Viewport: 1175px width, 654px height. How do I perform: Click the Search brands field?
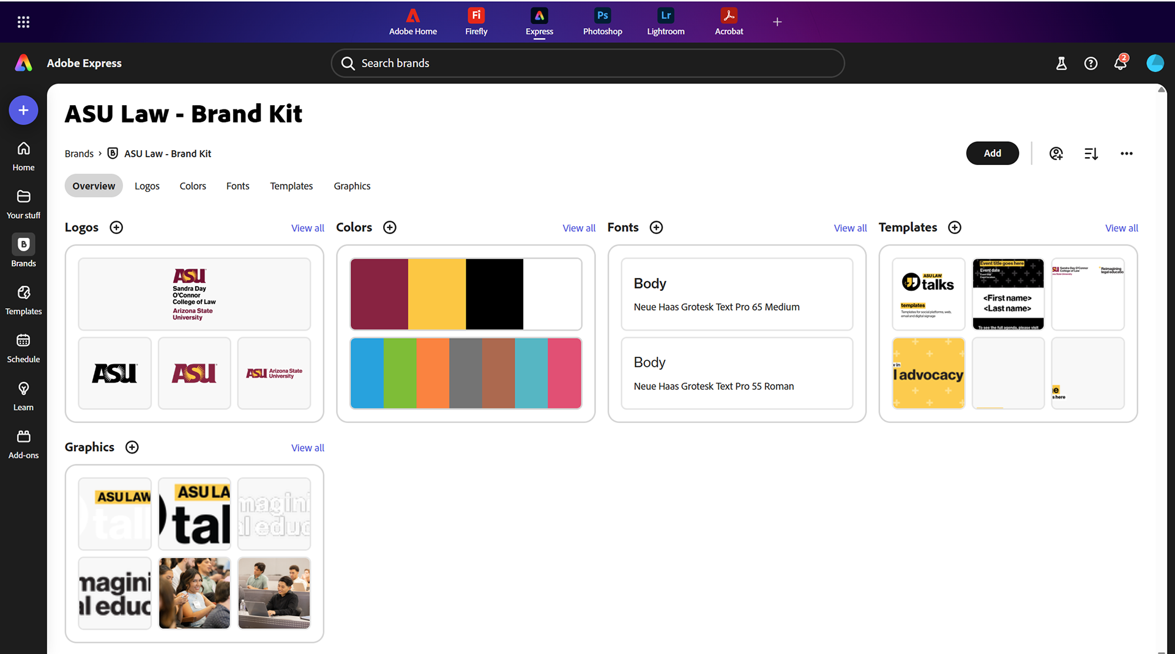click(587, 63)
